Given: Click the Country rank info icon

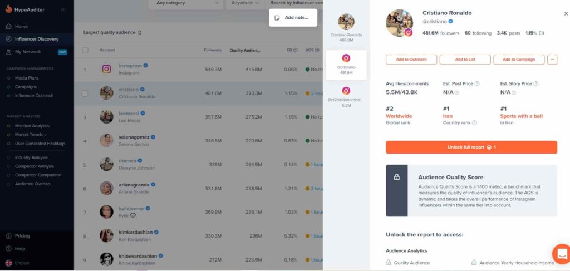Looking at the screenshot, I should point(474,123).
